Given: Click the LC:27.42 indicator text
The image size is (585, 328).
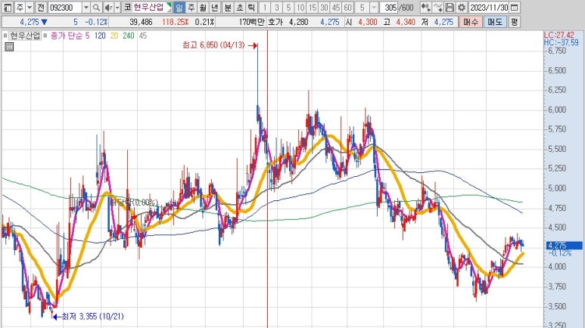Looking at the screenshot, I should coord(559,35).
